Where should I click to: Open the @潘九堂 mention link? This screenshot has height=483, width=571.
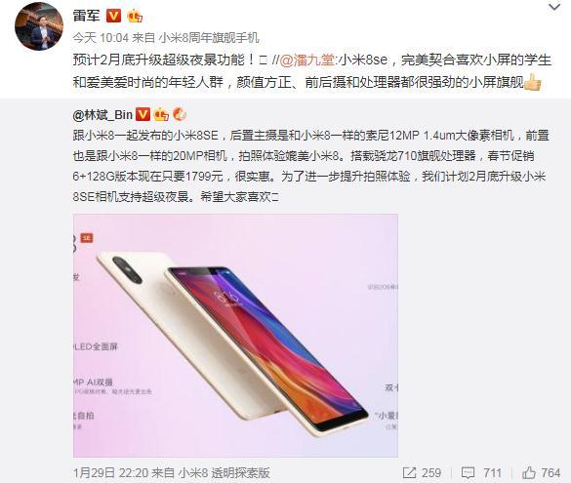[307, 60]
